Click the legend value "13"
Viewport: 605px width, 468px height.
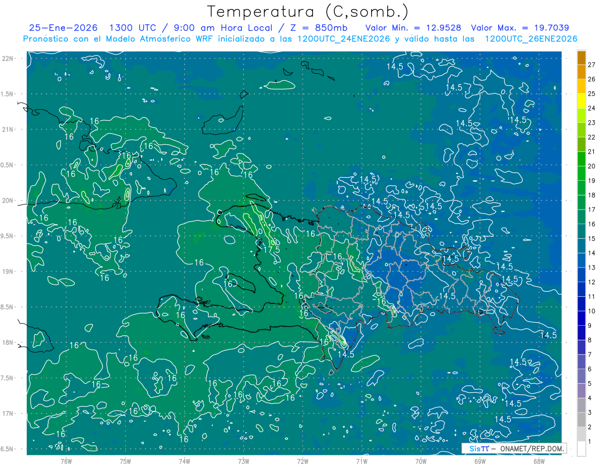pyautogui.click(x=592, y=268)
